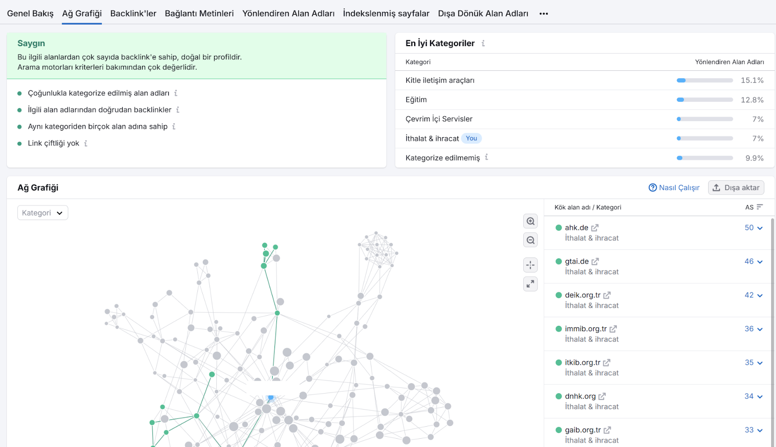Open itkib.org.tr external link icon
Screen dimensions: 776x447
coord(607,363)
